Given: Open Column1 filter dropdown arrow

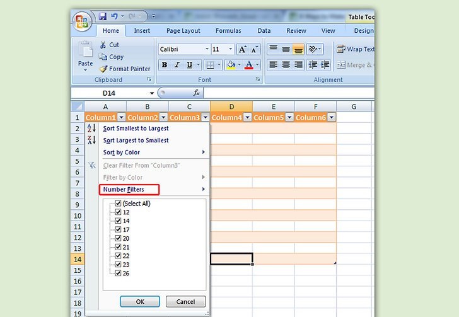Looking at the screenshot, I should pyautogui.click(x=122, y=118).
